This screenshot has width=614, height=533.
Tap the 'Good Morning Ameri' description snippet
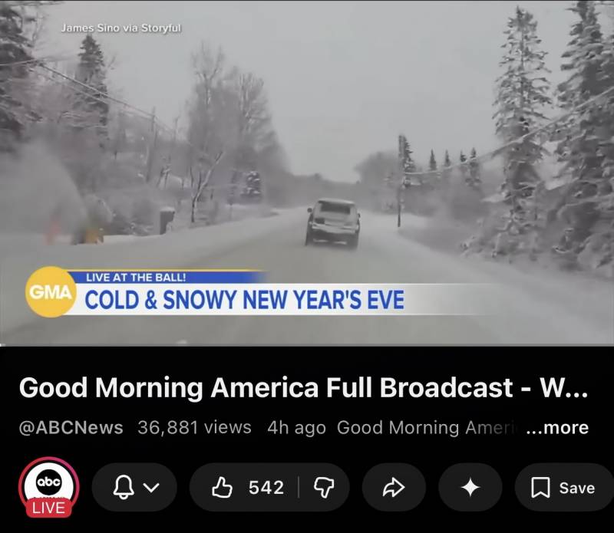431,427
